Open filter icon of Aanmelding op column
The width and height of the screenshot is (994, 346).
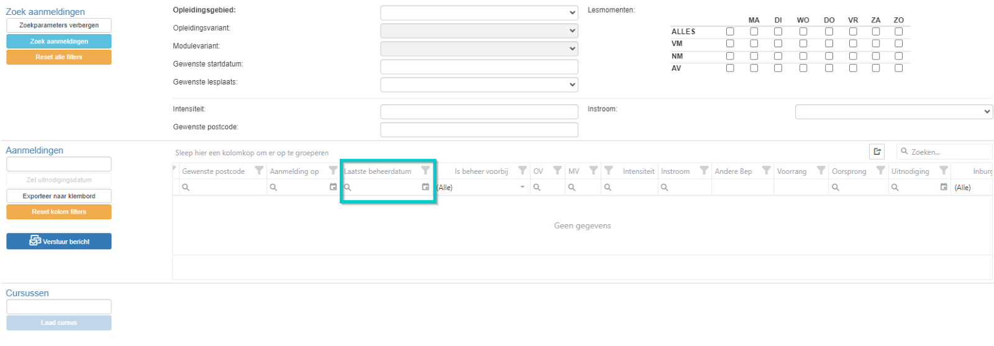333,170
